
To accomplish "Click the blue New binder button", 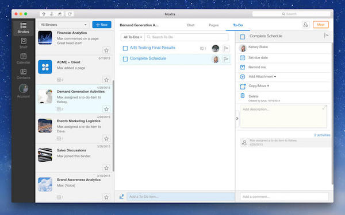I will pos(102,25).
